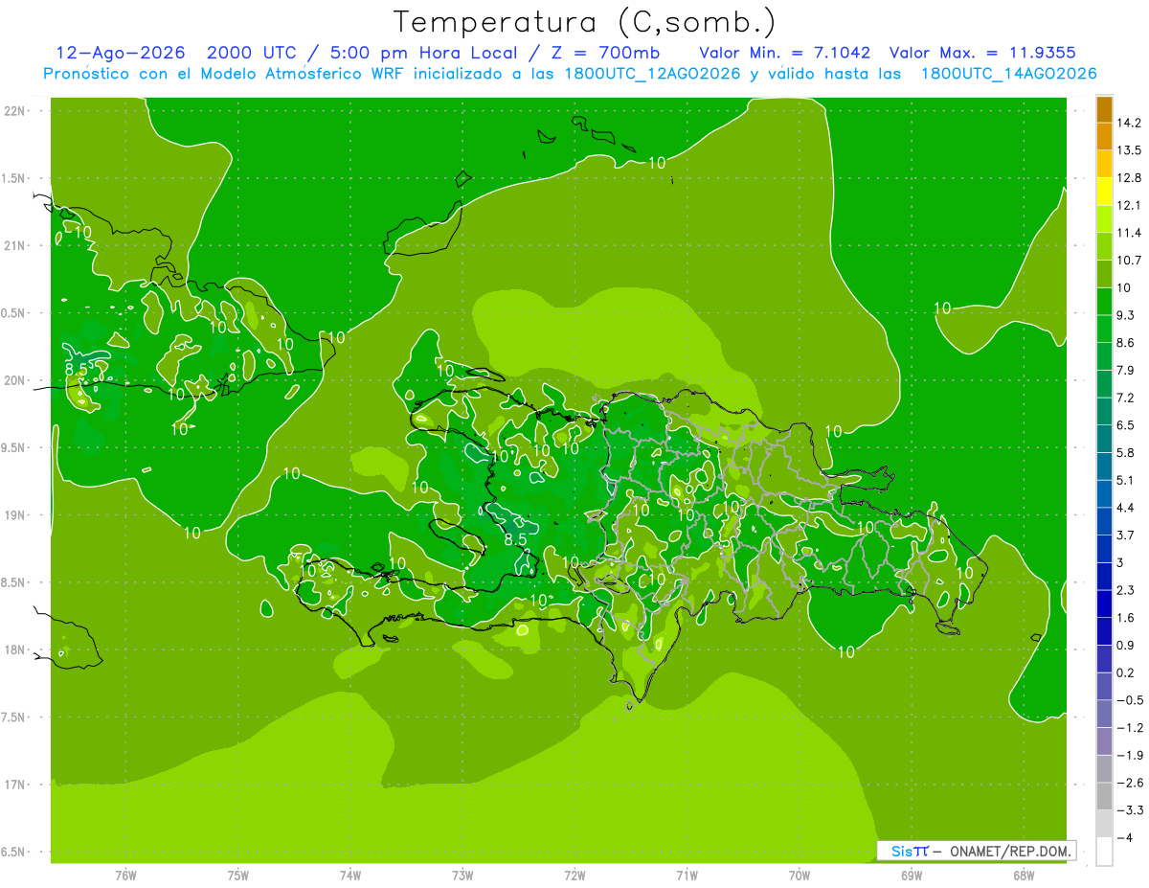
Task: Click the "1800UTC_12AGO2026" initialization timestamp
Action: (652, 74)
